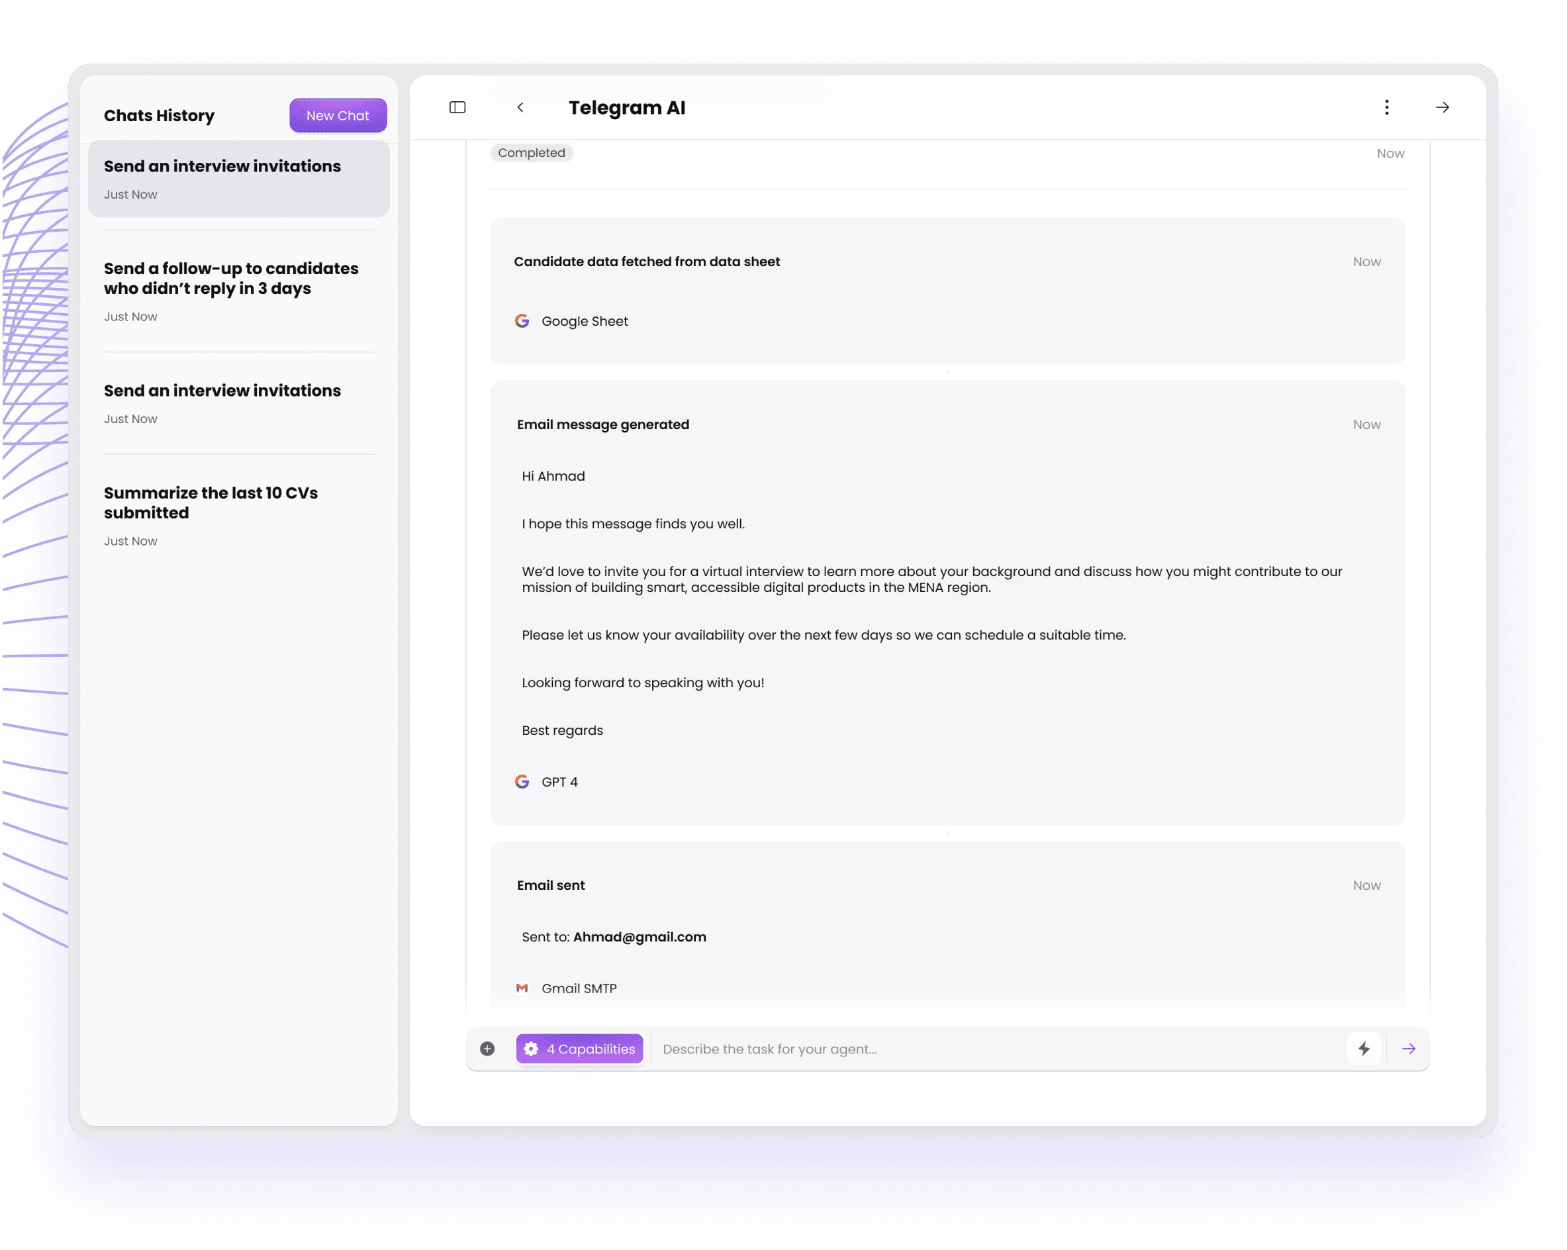Click the lightning bolt quick-action icon
1567x1250 pixels.
pos(1364,1049)
